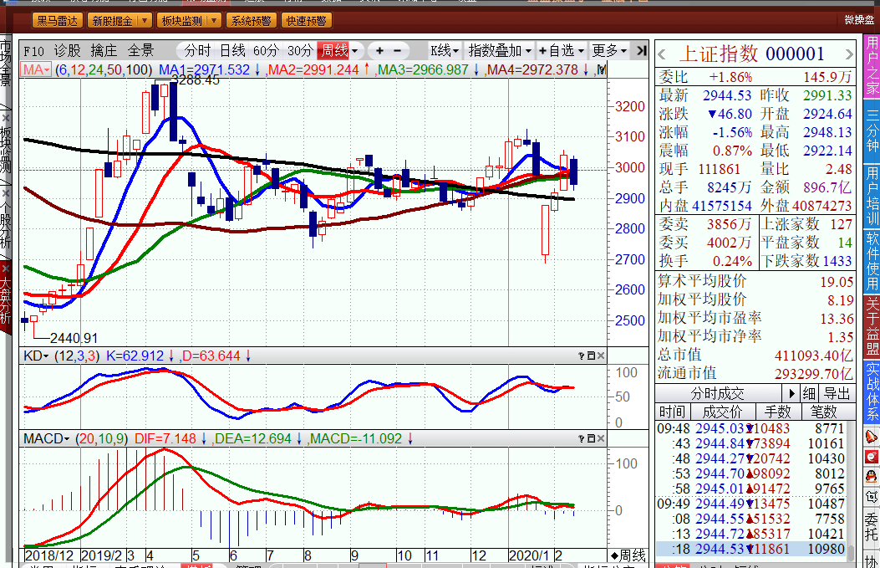Open the K线 chart type dropdown
Screen dimensions: 880x568
pyautogui.click(x=445, y=51)
